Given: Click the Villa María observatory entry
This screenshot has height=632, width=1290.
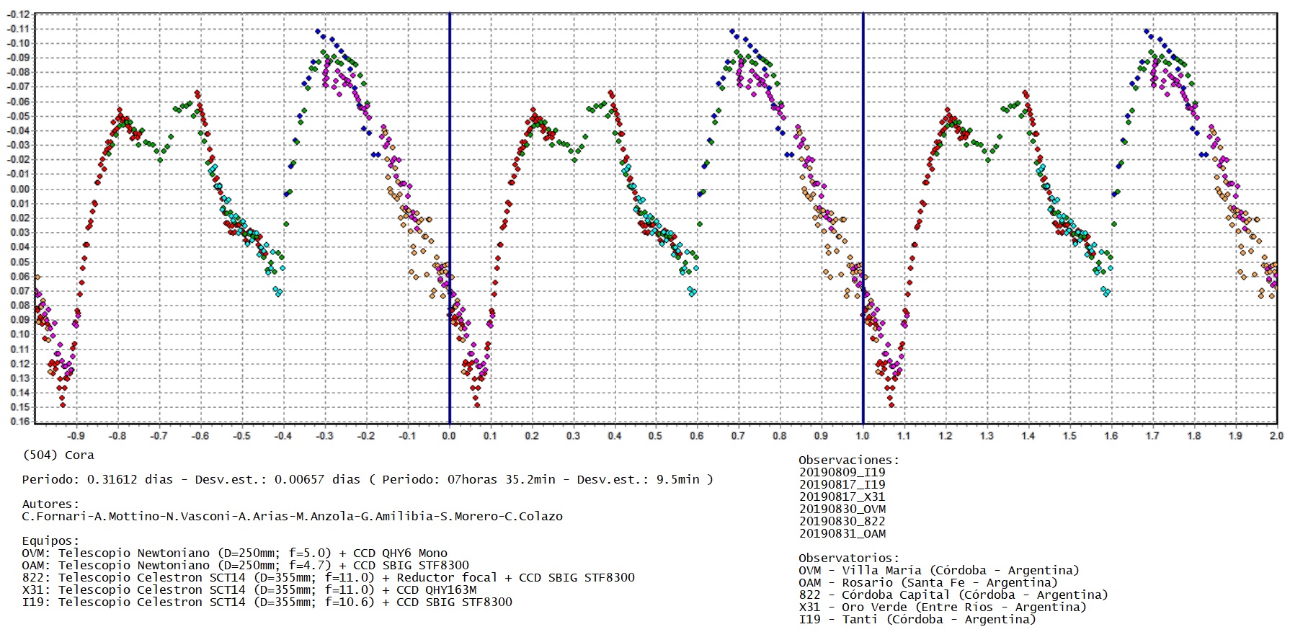Looking at the screenshot, I should tap(939, 570).
